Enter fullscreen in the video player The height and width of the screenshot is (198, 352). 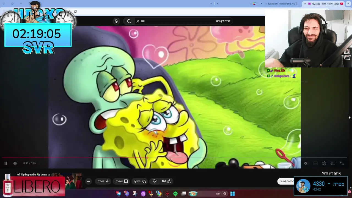tap(342, 163)
